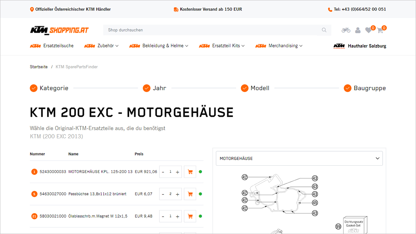Decrease quantity for Motorgehäuse KPL. 125-200 13
Screen dimensions: 416x234
tap(163, 172)
